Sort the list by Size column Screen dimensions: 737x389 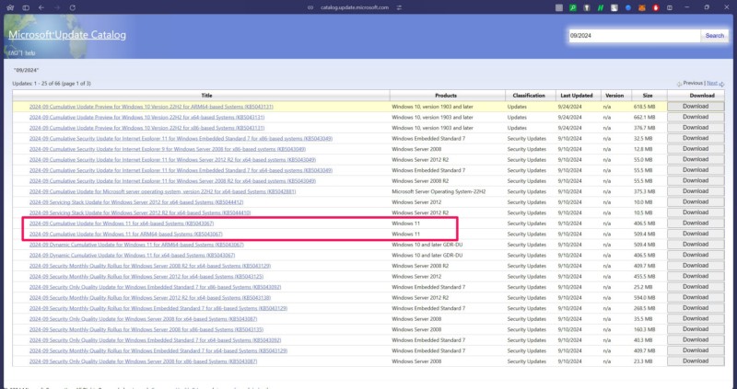tap(647, 96)
